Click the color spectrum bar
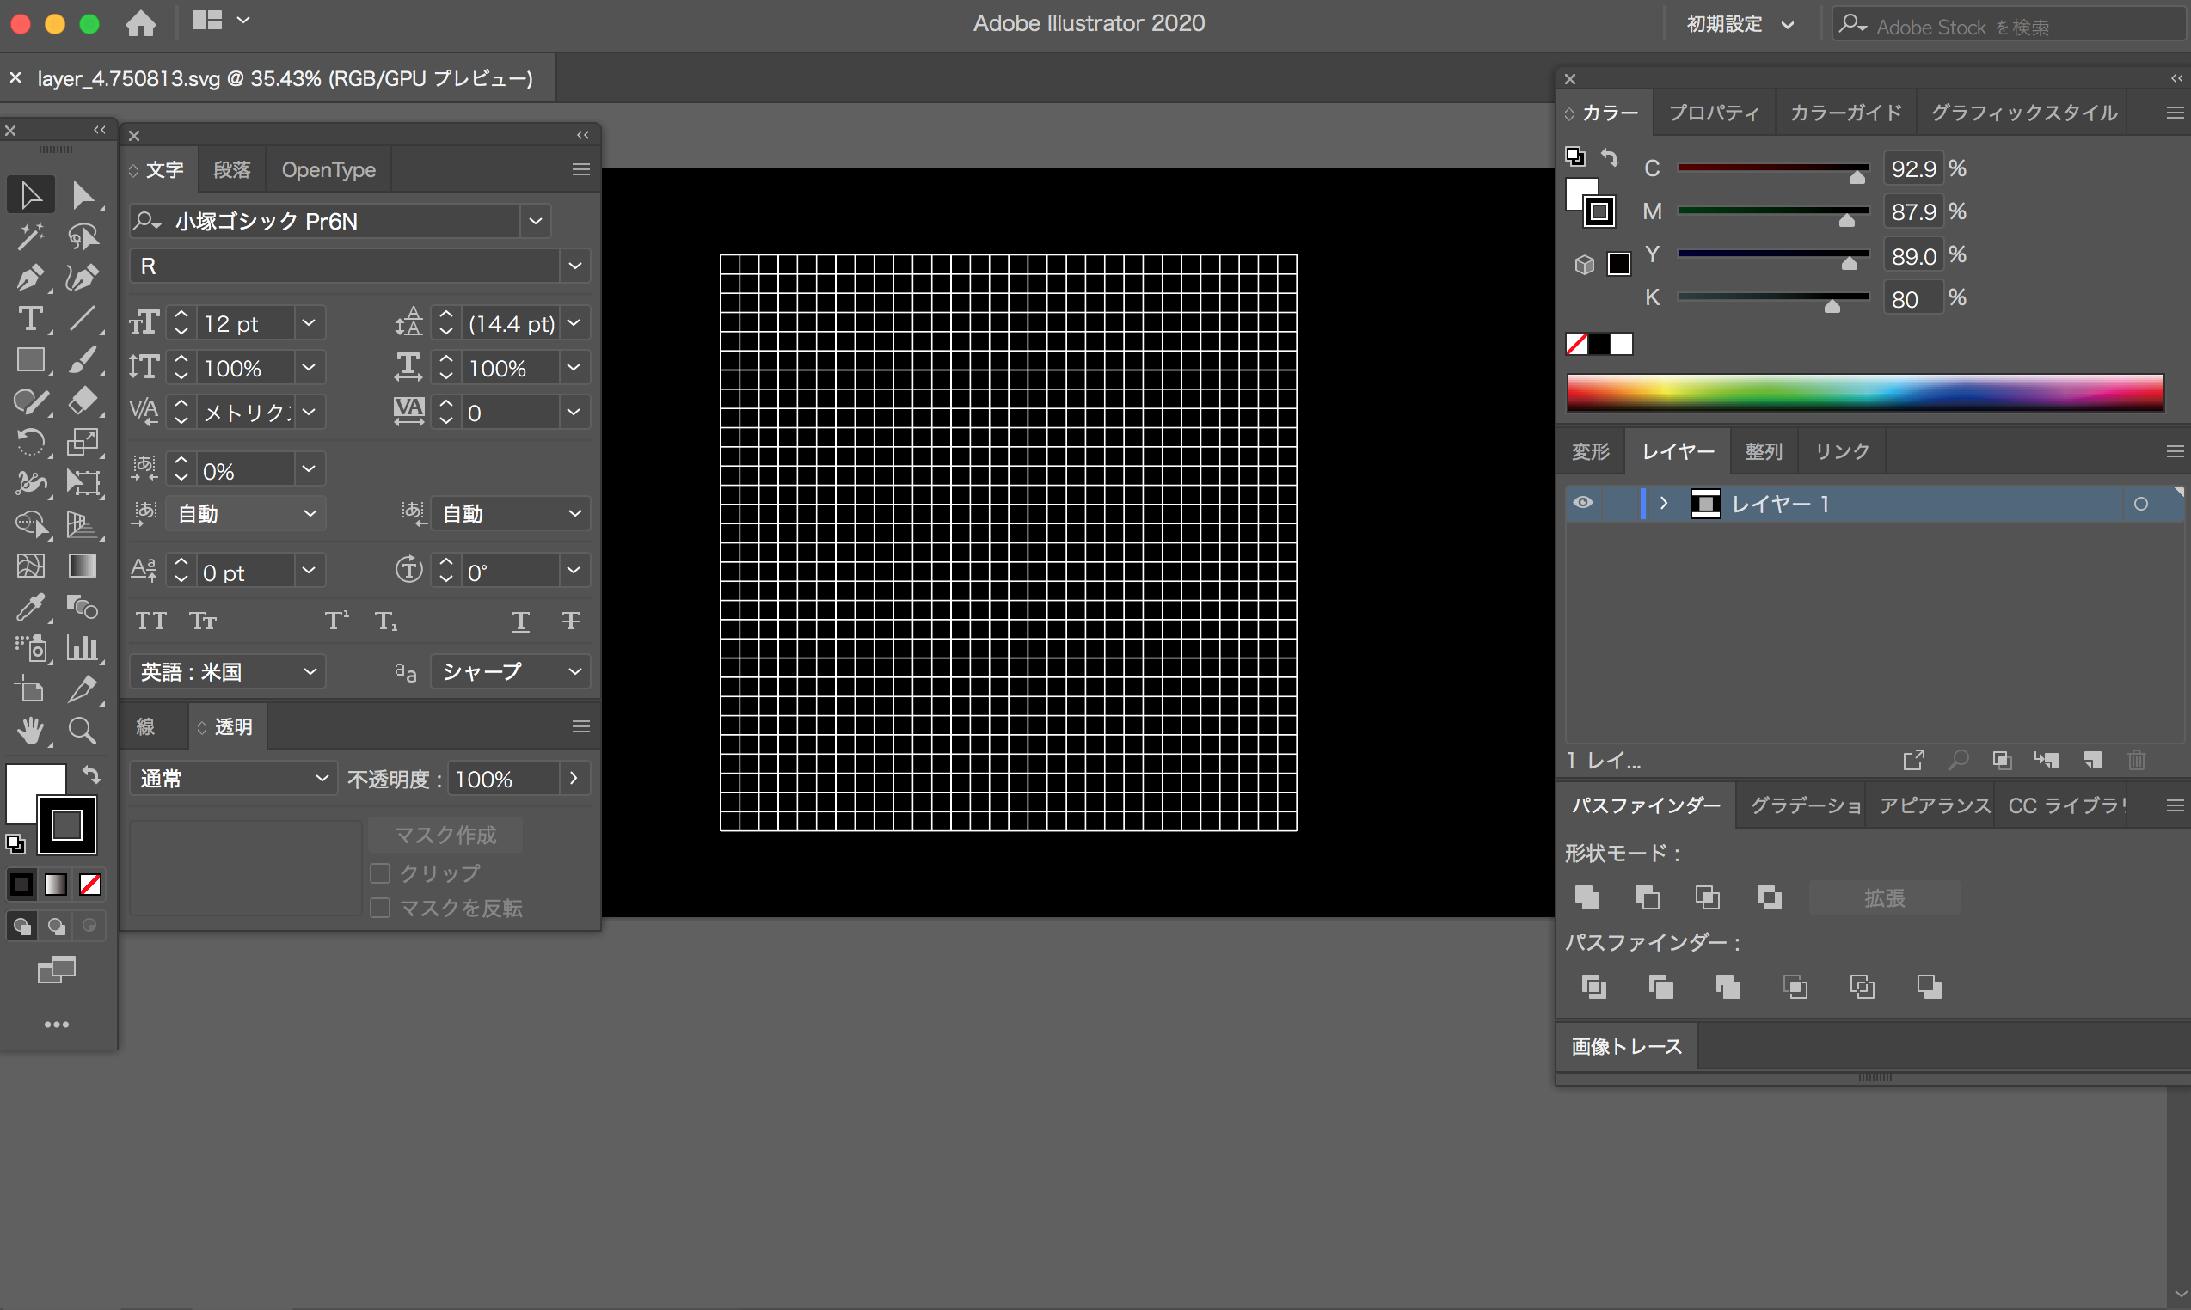Screen dimensions: 2191x1310 point(1864,393)
